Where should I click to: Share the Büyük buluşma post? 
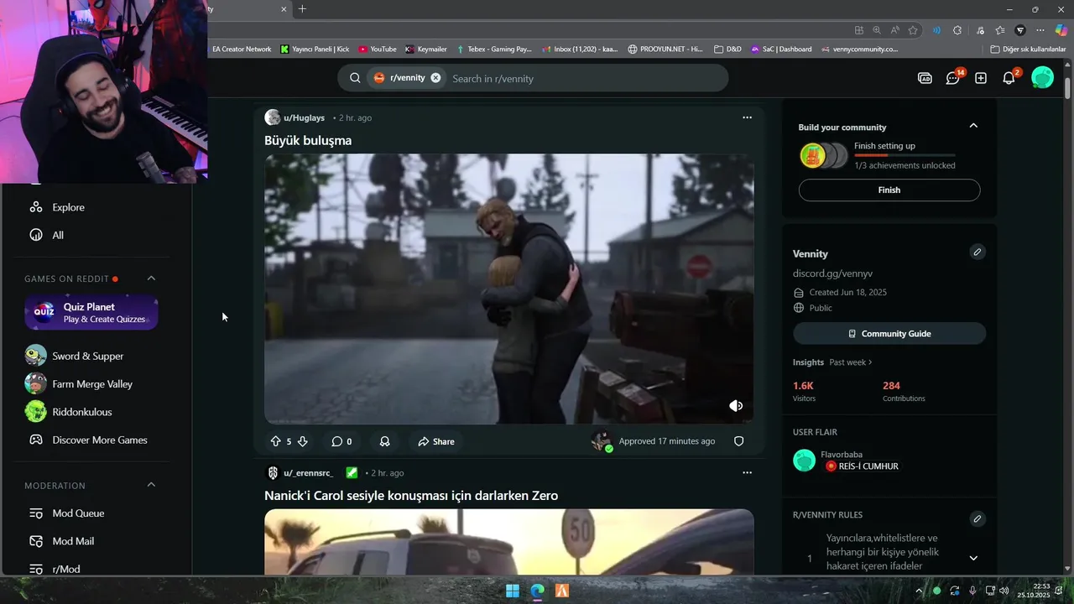pyautogui.click(x=436, y=441)
